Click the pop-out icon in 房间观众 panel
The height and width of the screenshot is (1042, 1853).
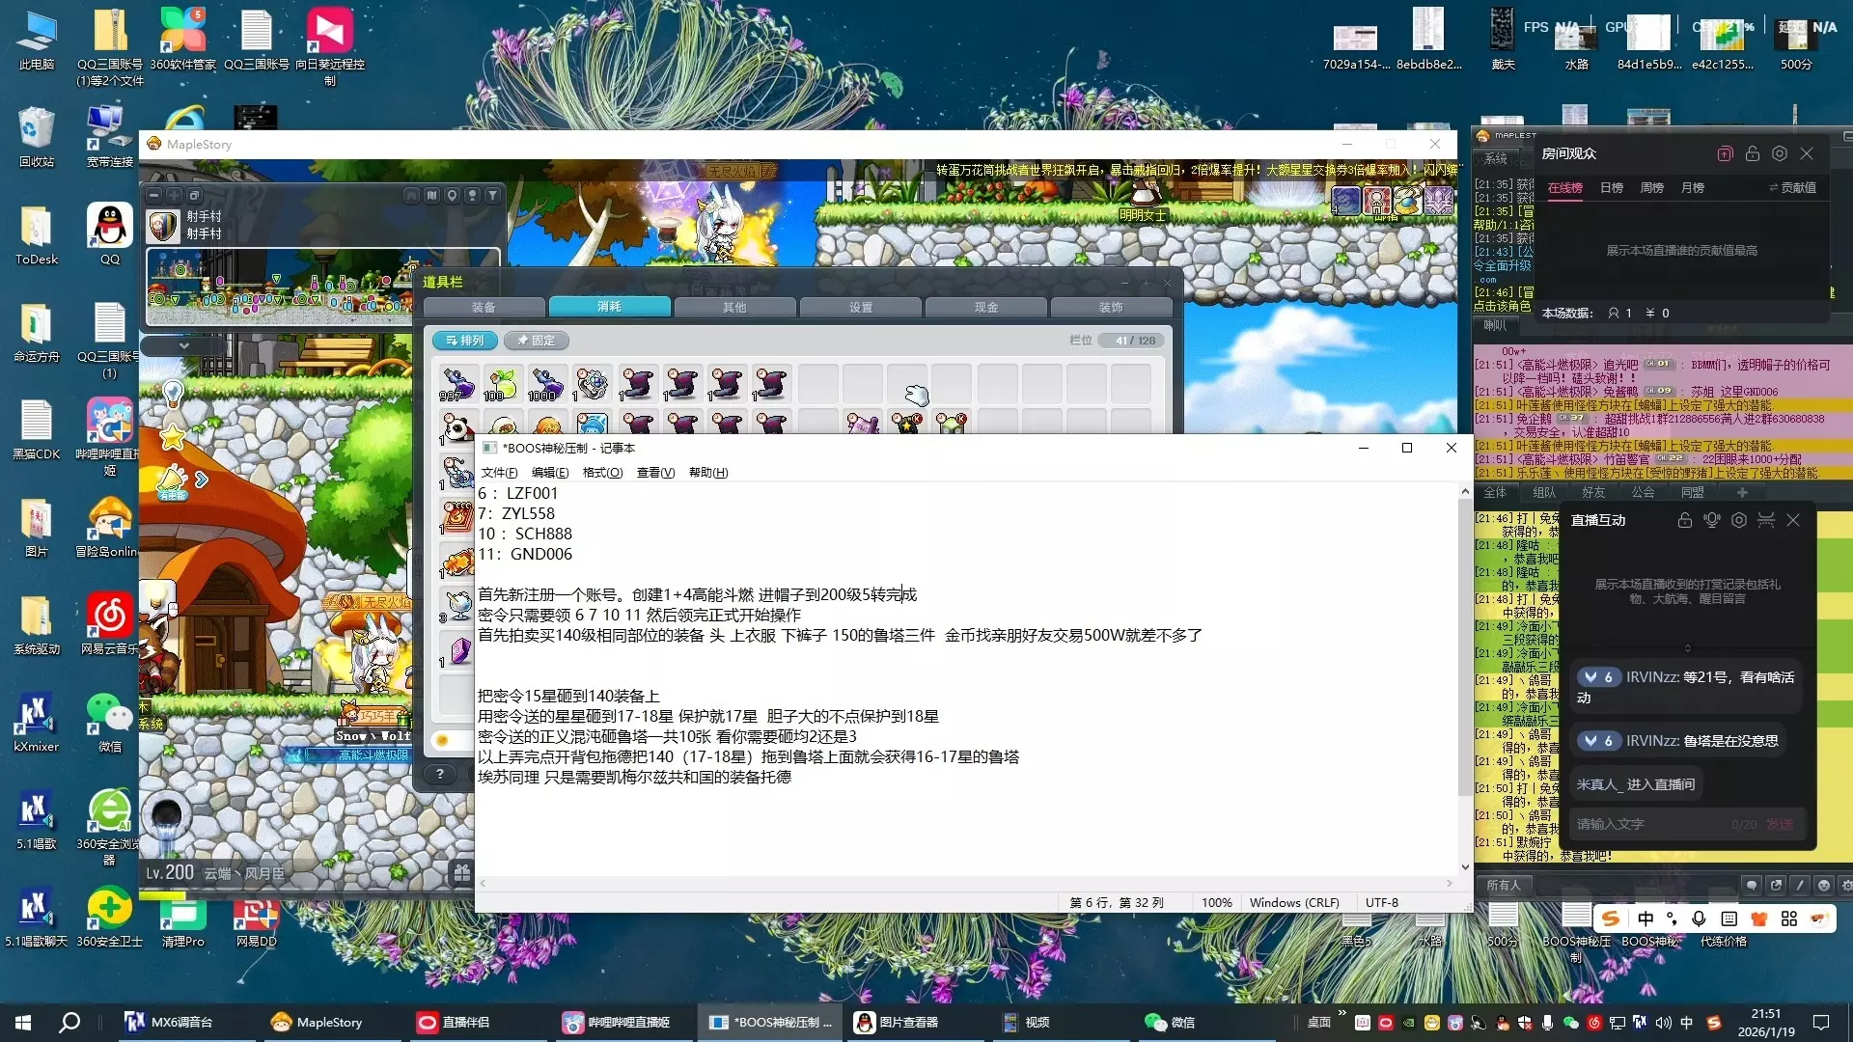click(1726, 153)
